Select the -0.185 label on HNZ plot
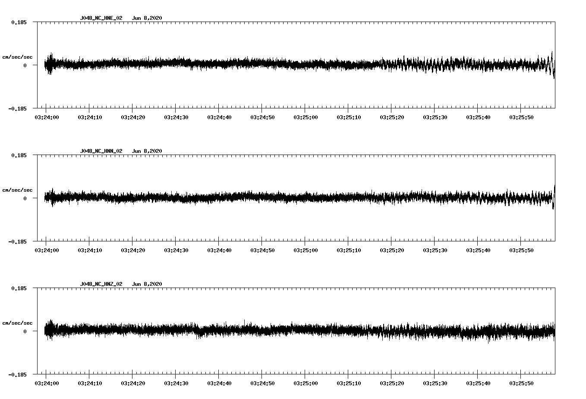The height and width of the screenshot is (399, 586). [18, 374]
